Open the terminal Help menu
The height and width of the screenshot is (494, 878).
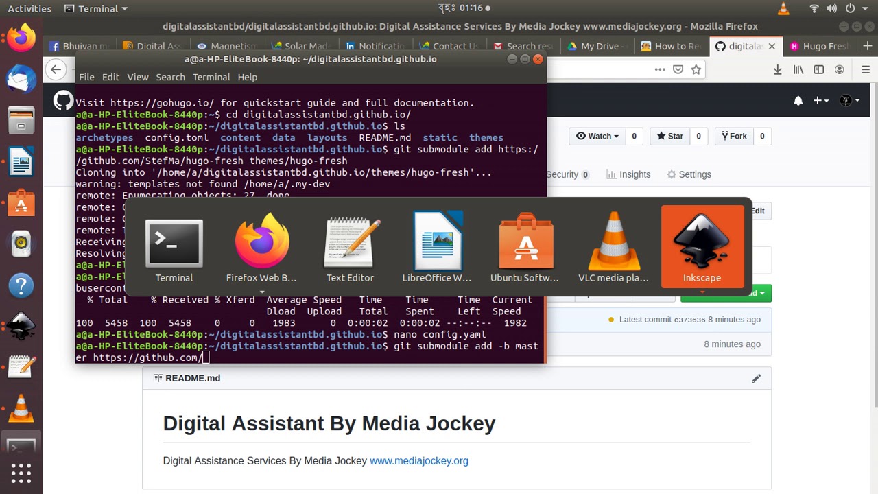point(247,77)
